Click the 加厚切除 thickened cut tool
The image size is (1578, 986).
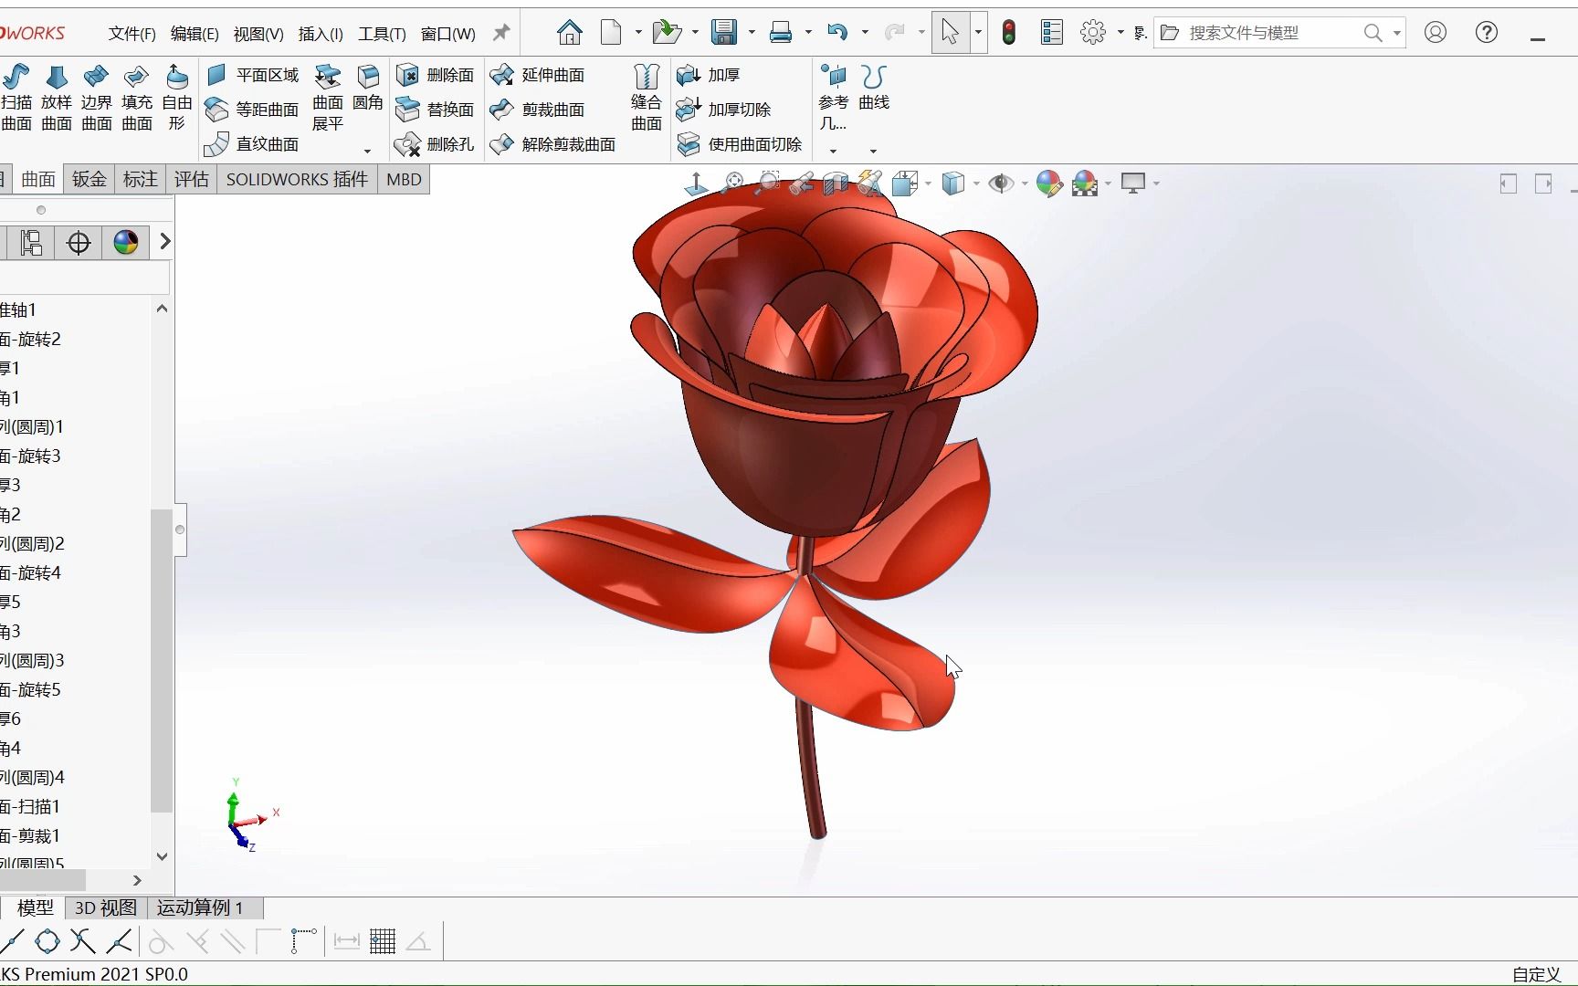coord(723,110)
